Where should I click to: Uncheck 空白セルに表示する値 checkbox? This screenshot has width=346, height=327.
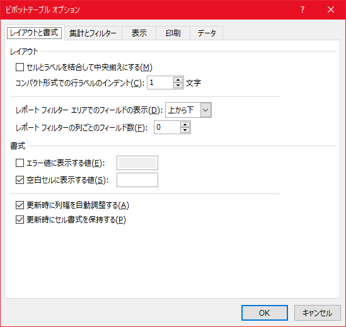point(20,180)
